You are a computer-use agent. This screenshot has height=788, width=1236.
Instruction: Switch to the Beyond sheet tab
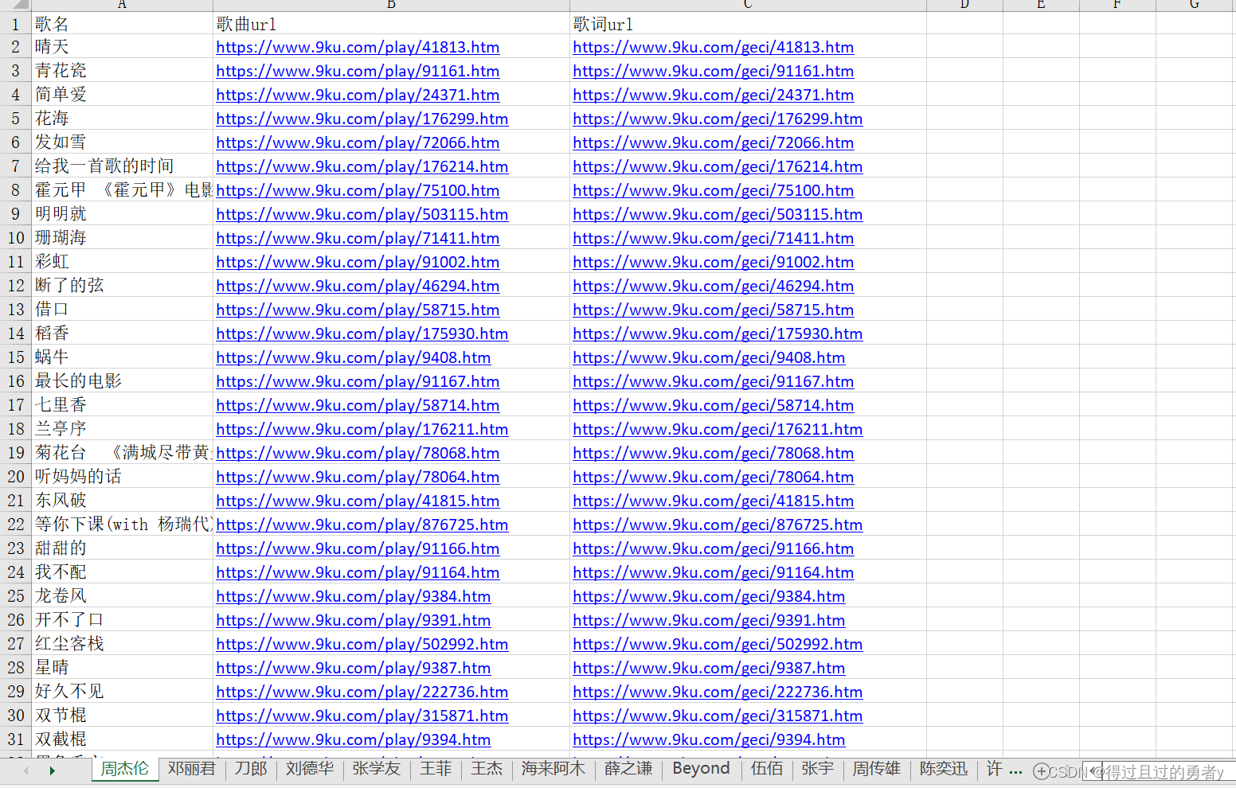[701, 769]
